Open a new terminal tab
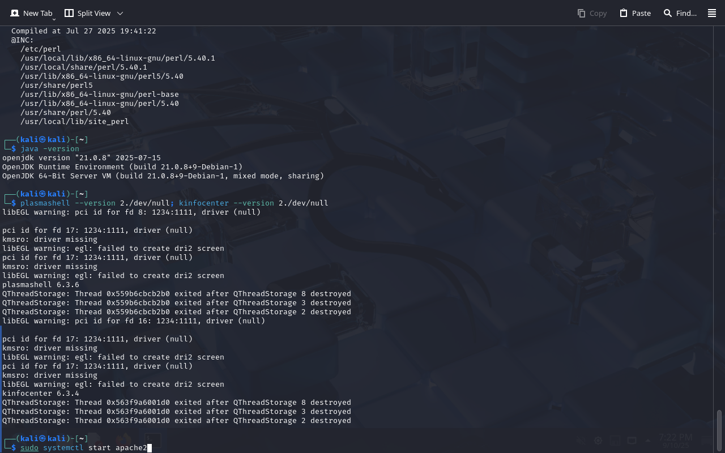Image resolution: width=725 pixels, height=453 pixels. 31,13
